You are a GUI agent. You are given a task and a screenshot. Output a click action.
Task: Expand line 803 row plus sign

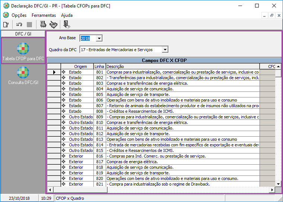click(64, 83)
